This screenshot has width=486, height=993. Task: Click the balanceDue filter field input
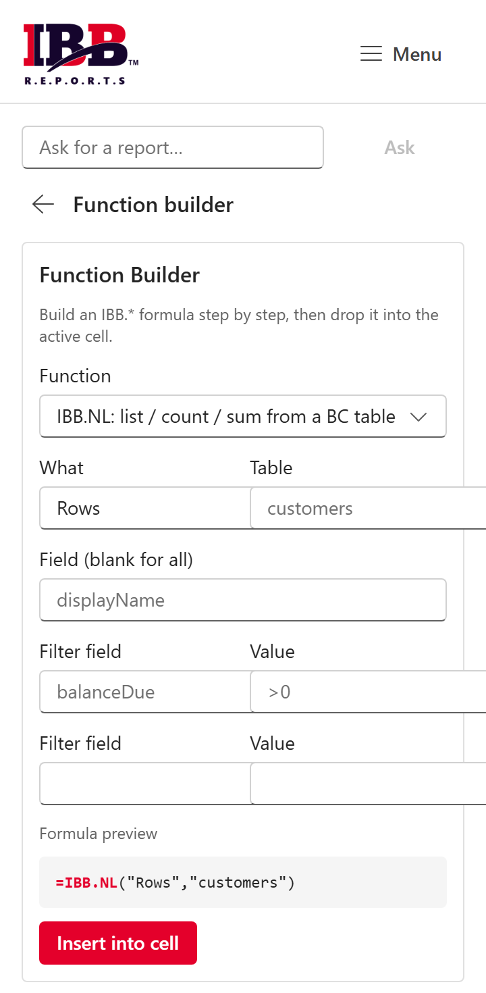pos(146,692)
